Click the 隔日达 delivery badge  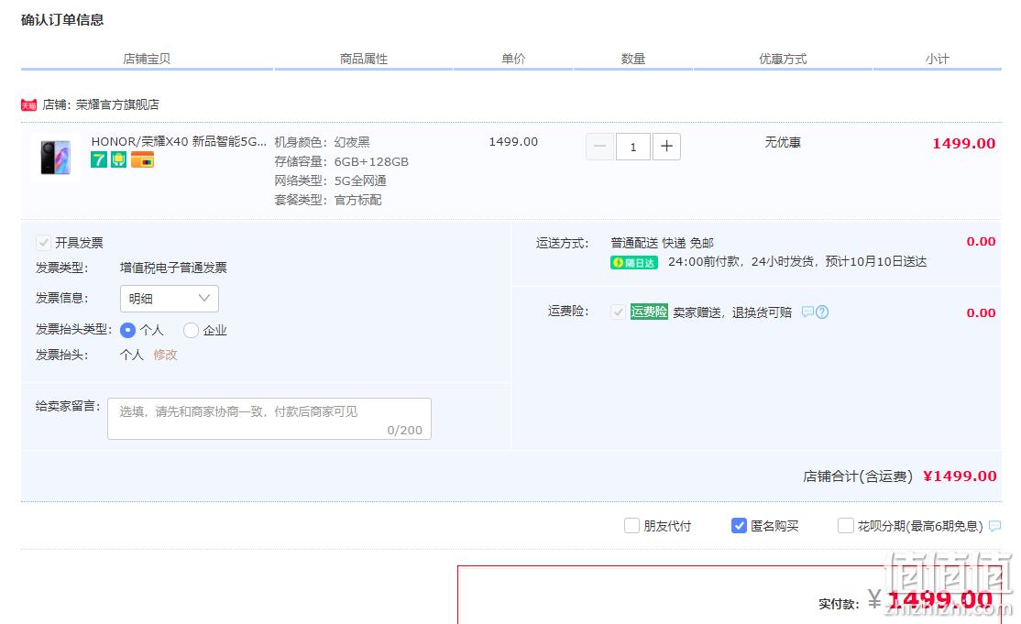coord(634,262)
